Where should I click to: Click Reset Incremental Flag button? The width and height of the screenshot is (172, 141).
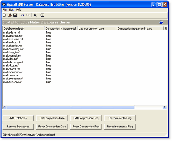[x=120, y=127]
